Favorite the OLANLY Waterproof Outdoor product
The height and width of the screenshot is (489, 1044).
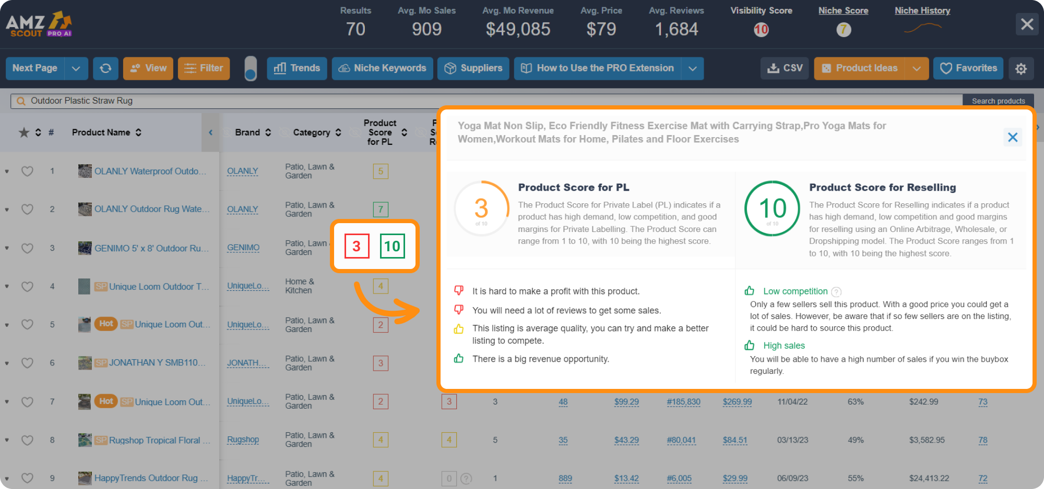click(27, 171)
